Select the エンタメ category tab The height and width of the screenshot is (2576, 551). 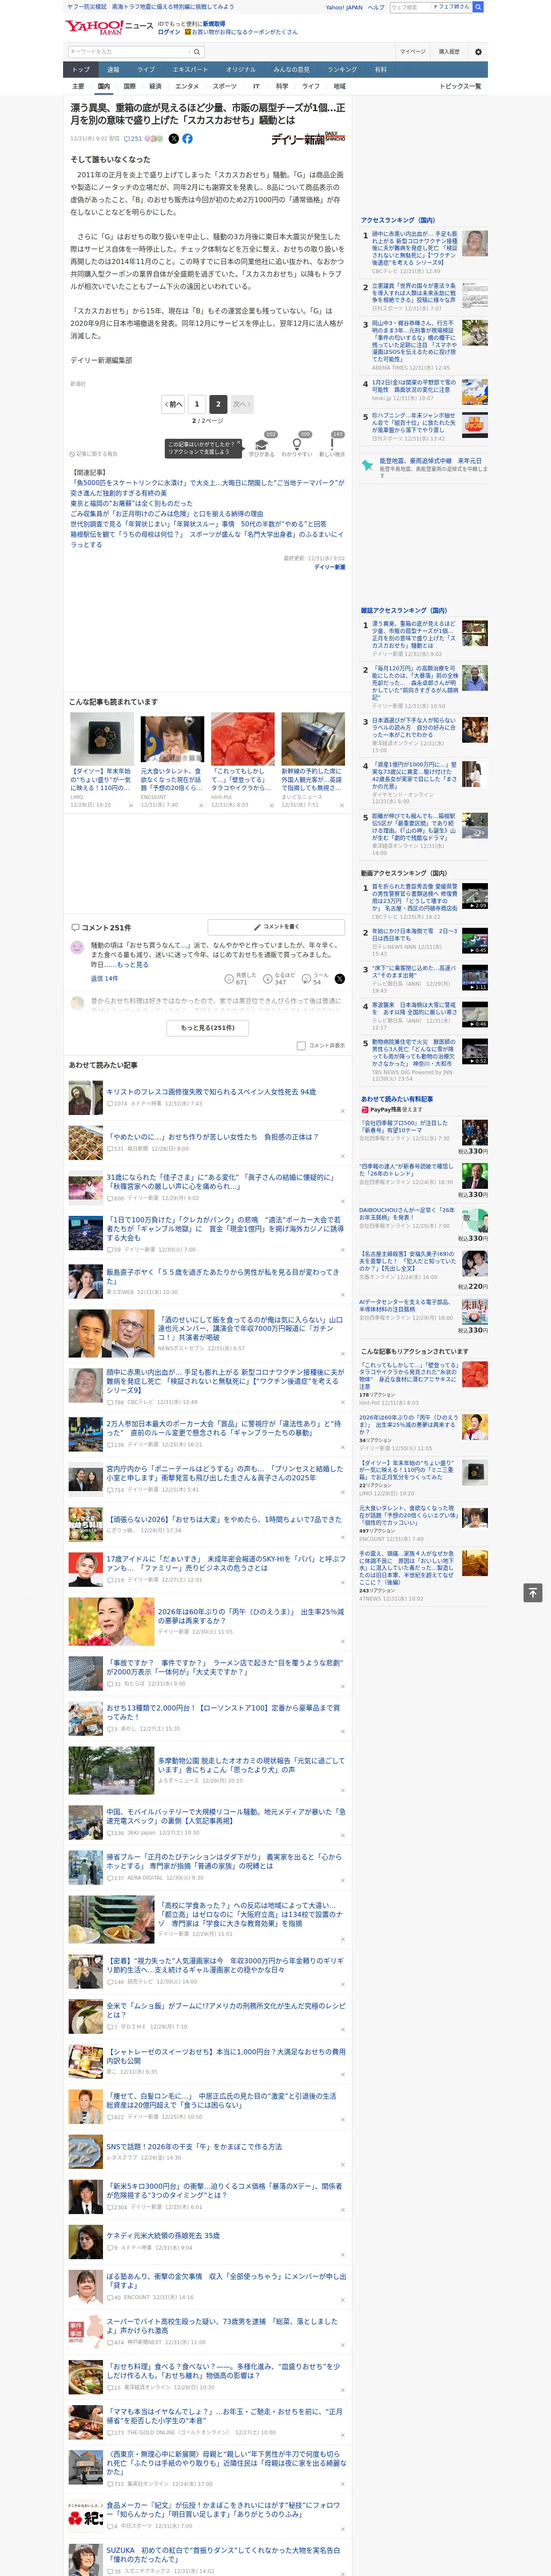pos(187,87)
